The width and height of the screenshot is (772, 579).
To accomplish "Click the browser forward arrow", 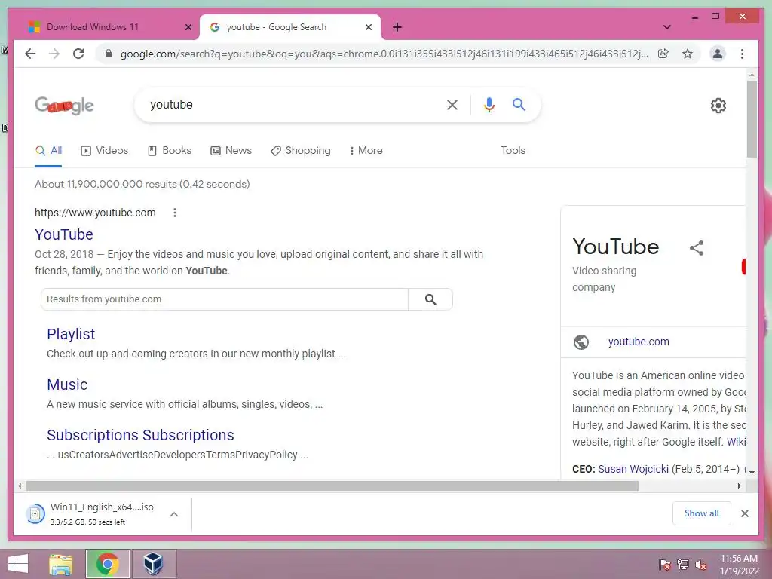I will (54, 54).
